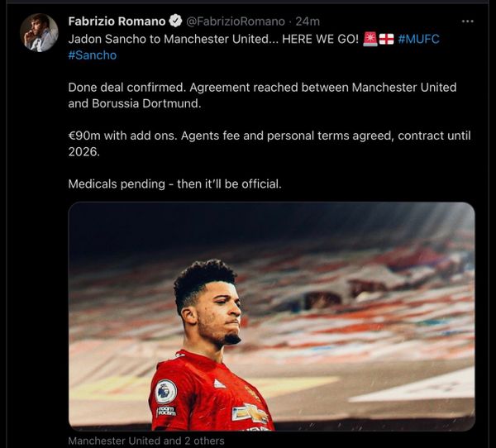
Task: Click the "€90m with add ons" paragraph
Action: 269,144
